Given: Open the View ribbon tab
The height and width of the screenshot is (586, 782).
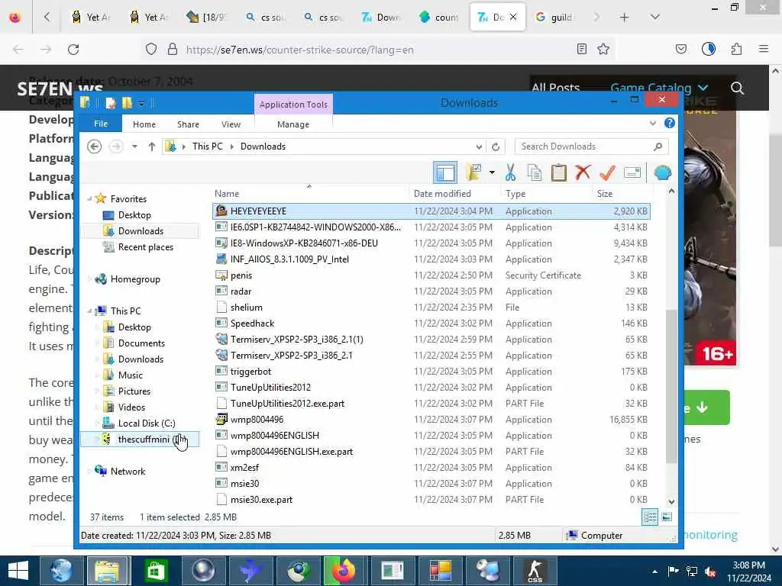Looking at the screenshot, I should tap(231, 124).
